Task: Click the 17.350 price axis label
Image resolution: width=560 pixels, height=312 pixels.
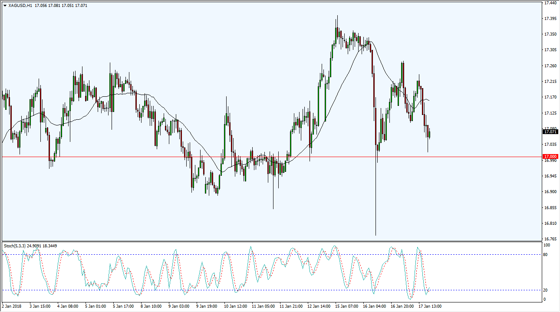Action: (550, 34)
